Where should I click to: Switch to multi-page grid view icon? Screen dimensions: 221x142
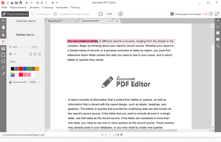[x=211, y=14]
